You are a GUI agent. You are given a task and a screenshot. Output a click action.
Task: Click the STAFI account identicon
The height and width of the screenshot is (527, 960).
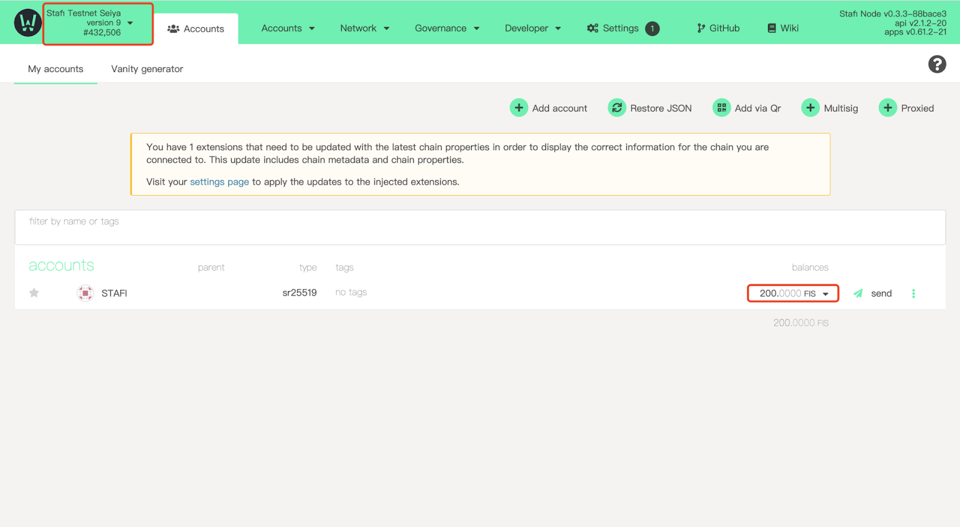tap(85, 293)
